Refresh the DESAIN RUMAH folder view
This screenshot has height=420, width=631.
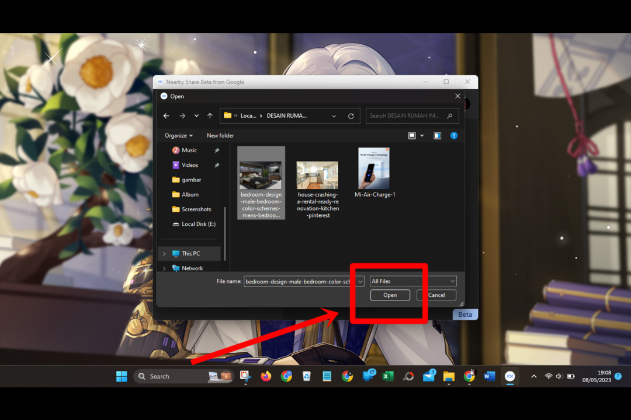[351, 116]
